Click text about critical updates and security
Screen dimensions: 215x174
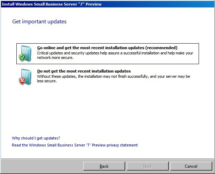point(115,55)
